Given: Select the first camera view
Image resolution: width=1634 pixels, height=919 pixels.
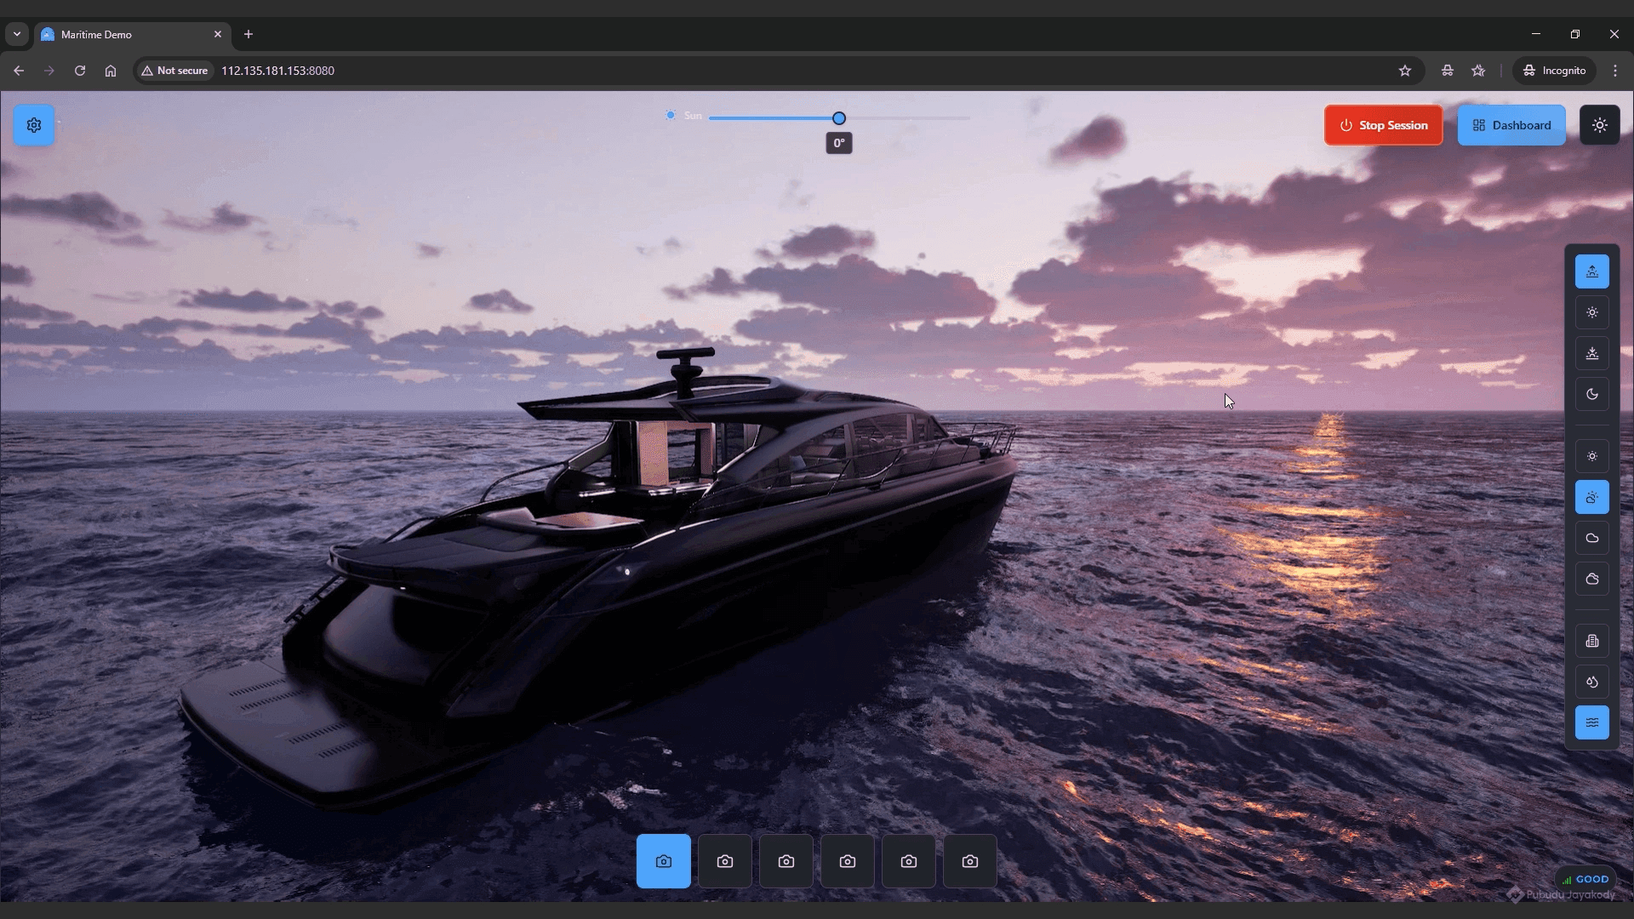Looking at the screenshot, I should [664, 861].
